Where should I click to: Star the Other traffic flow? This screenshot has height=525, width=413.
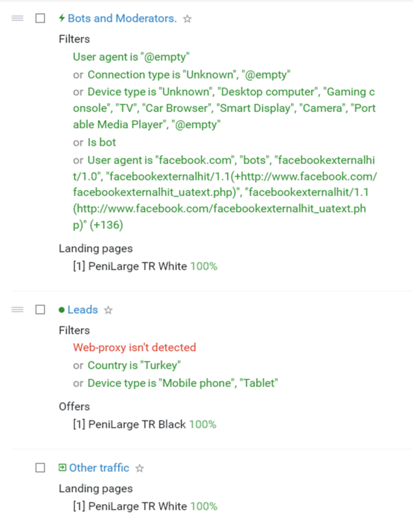(x=139, y=468)
